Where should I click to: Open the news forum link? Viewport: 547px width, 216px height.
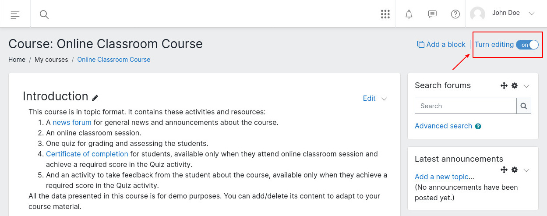(72, 123)
